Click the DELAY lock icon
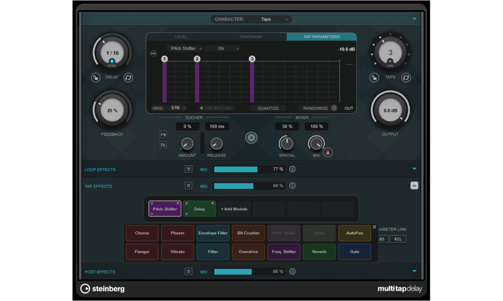Image resolution: width=503 pixels, height=301 pixels. (95, 77)
